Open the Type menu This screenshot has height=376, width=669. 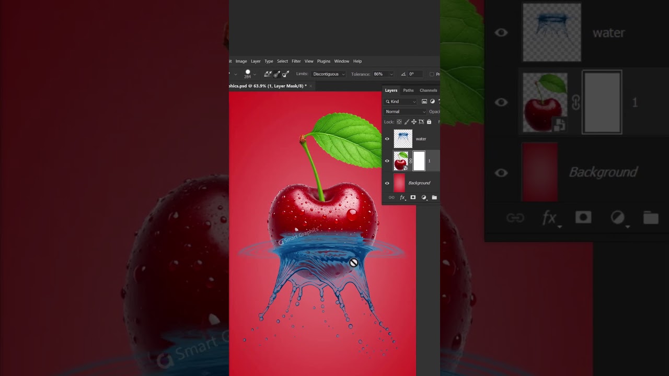(269, 61)
